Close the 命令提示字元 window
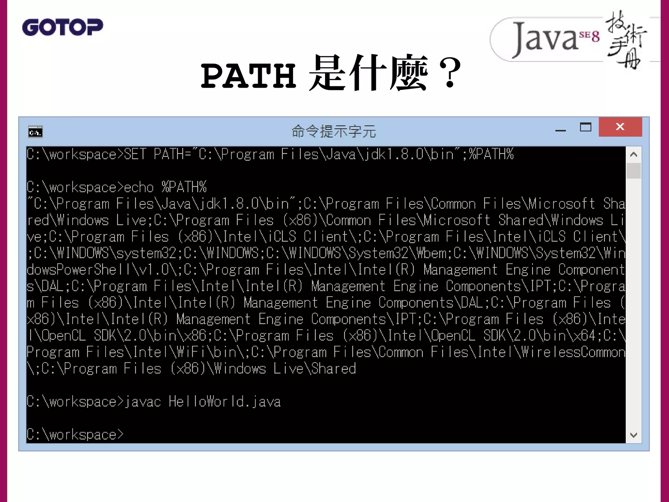This screenshot has height=502, width=669. tap(620, 127)
